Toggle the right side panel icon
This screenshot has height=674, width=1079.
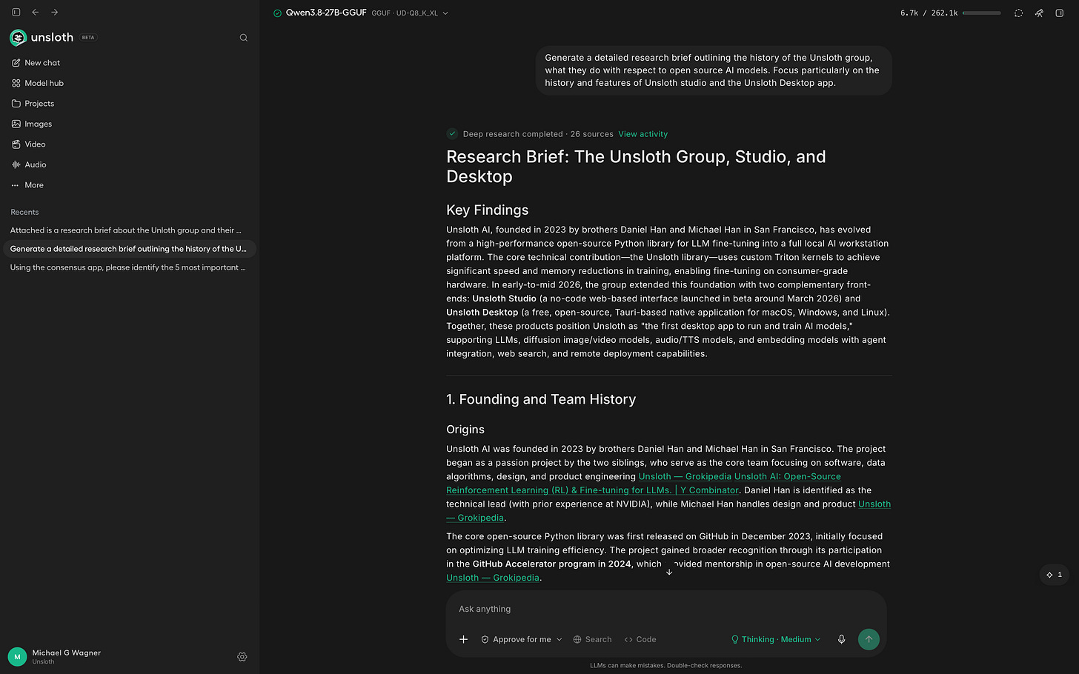click(x=1059, y=13)
